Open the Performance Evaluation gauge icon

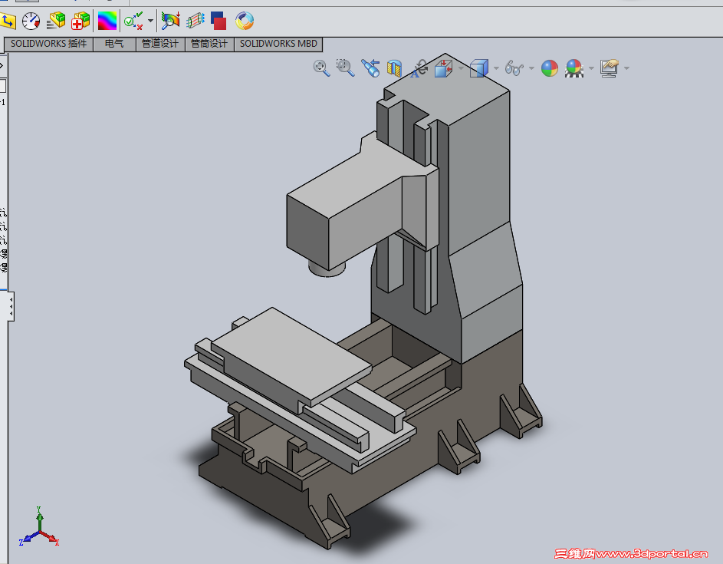(31, 21)
